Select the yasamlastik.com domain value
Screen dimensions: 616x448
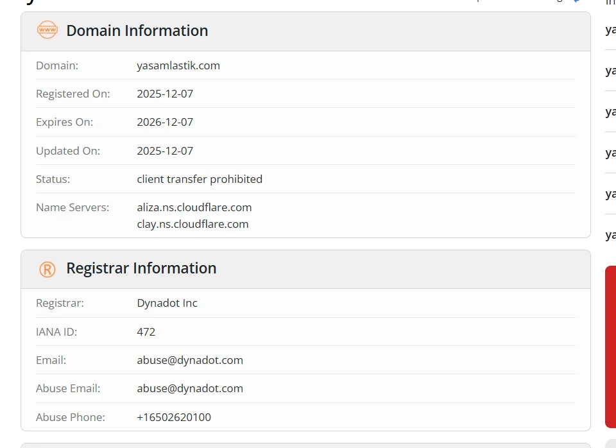178,65
